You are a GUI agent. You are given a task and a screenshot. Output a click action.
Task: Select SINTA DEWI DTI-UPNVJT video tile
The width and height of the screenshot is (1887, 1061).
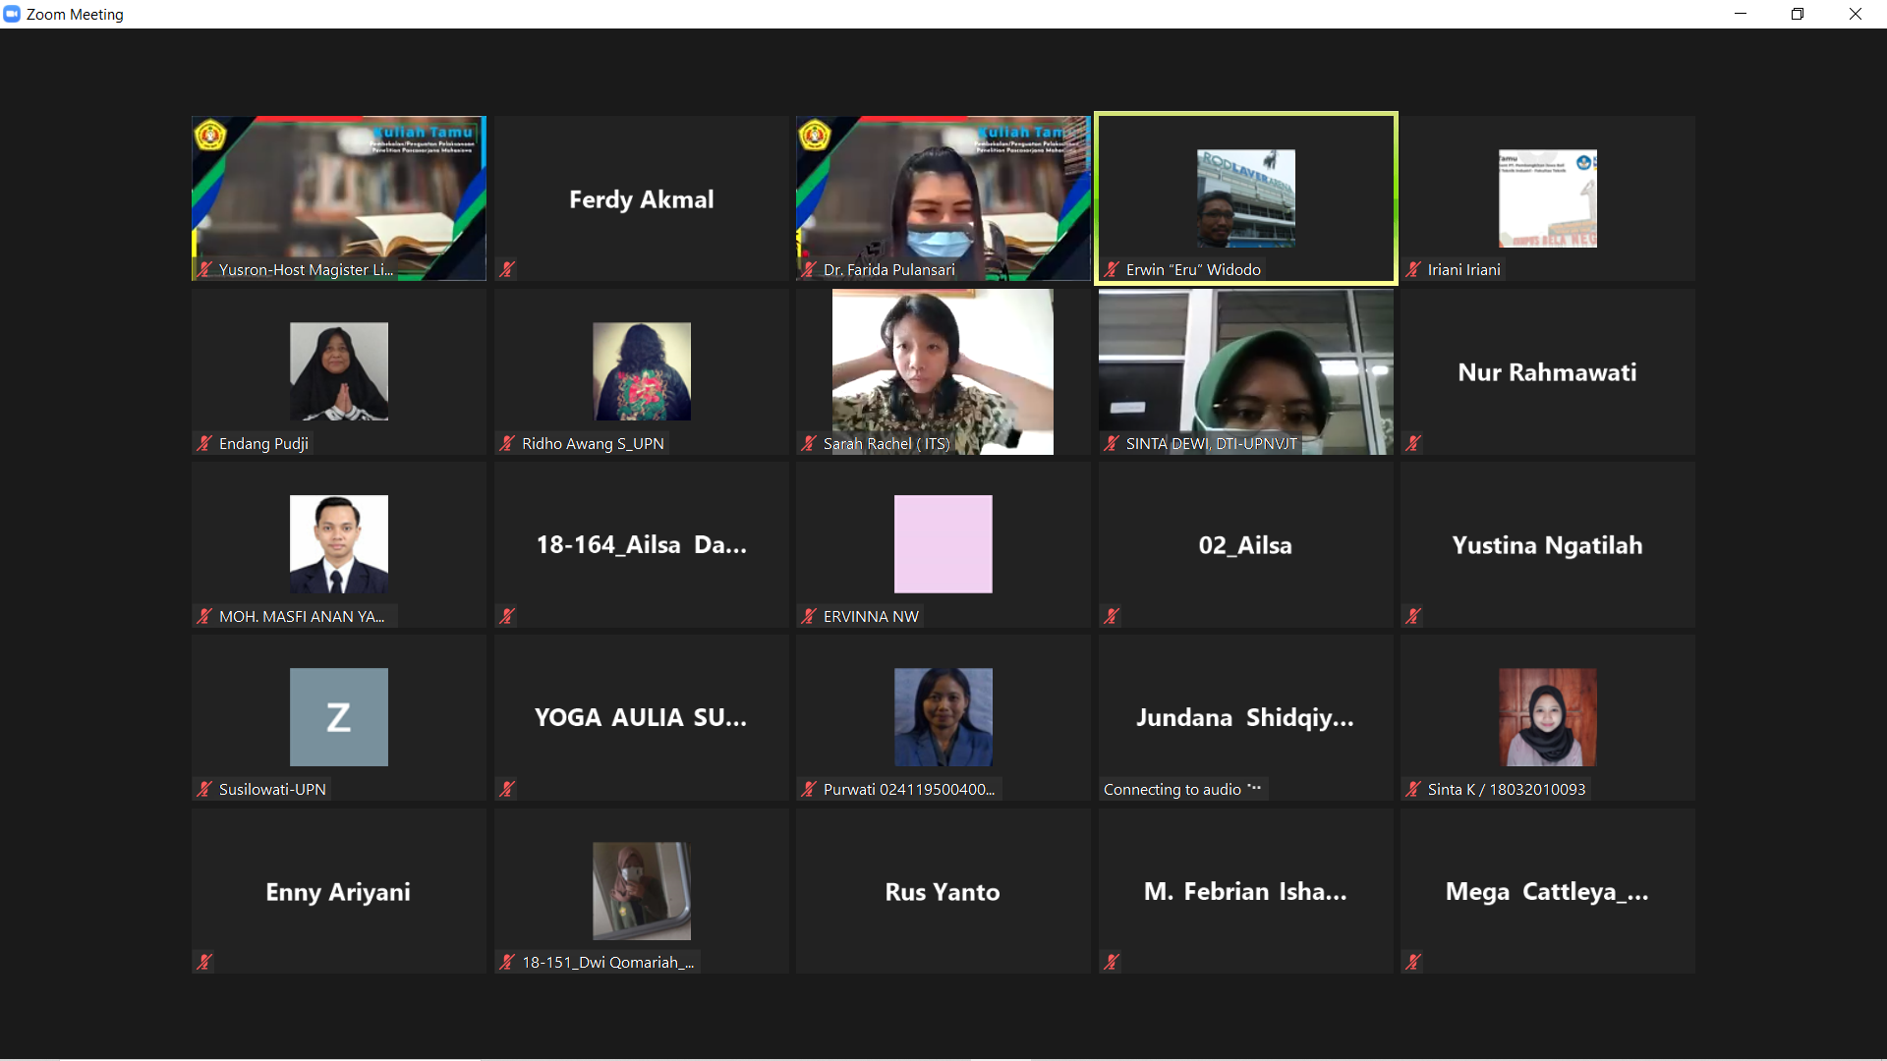coord(1245,371)
